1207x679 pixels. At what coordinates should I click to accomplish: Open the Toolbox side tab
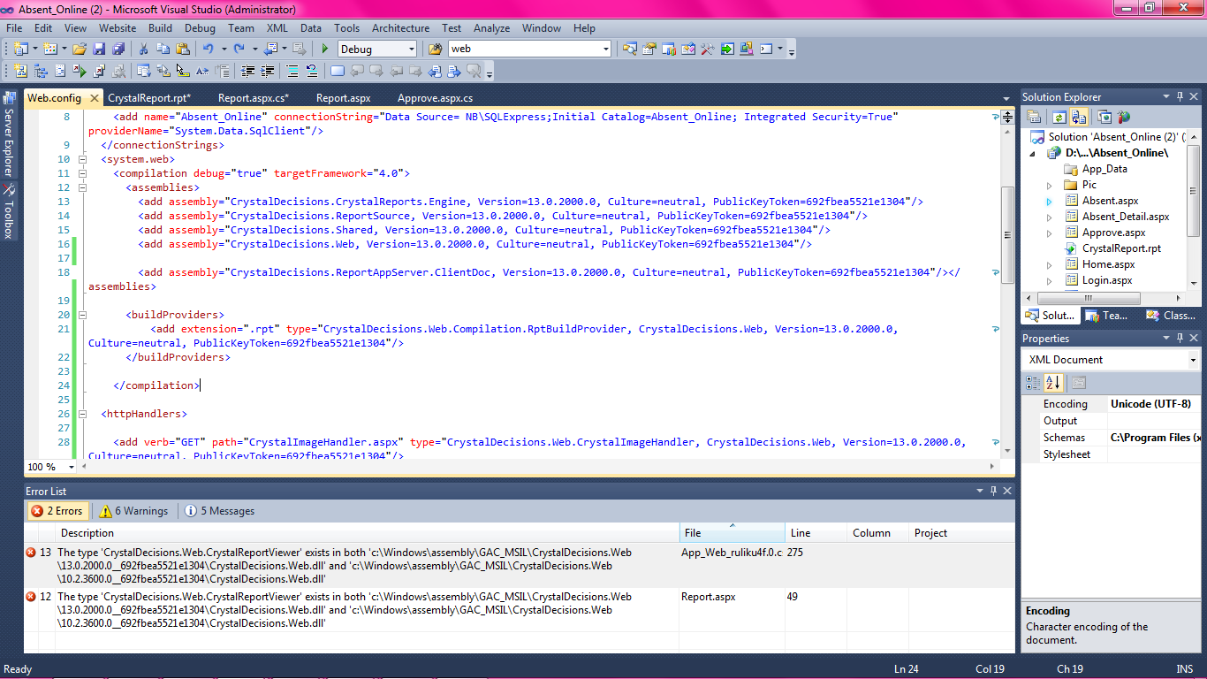[x=9, y=211]
